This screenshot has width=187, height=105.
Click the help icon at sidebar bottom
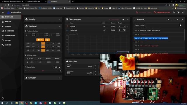[x=3, y=99]
